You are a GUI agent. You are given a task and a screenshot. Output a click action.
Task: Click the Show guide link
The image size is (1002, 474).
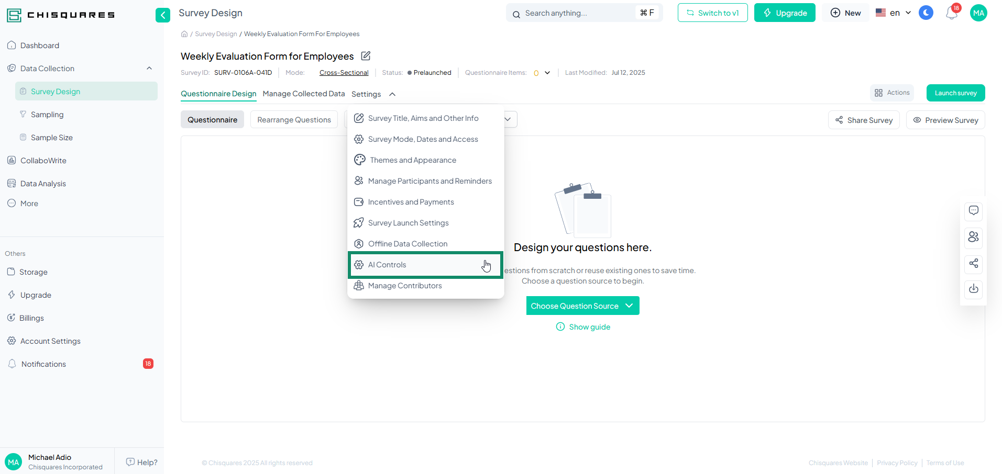(x=589, y=327)
